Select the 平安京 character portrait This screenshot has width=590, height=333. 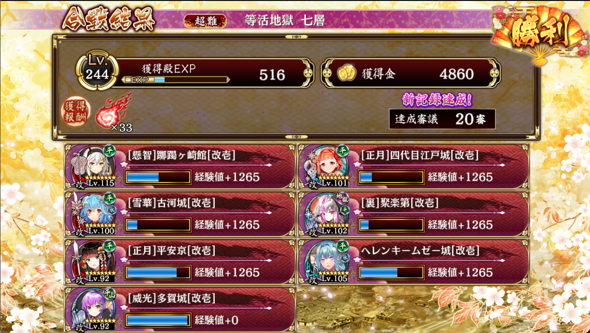click(94, 261)
